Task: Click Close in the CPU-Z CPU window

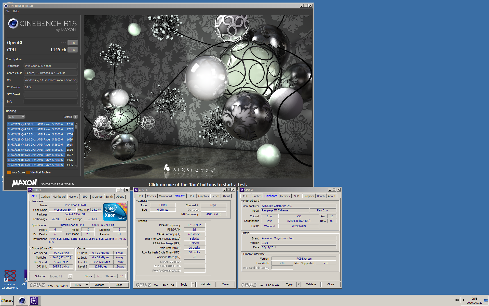Action: click(x=119, y=285)
